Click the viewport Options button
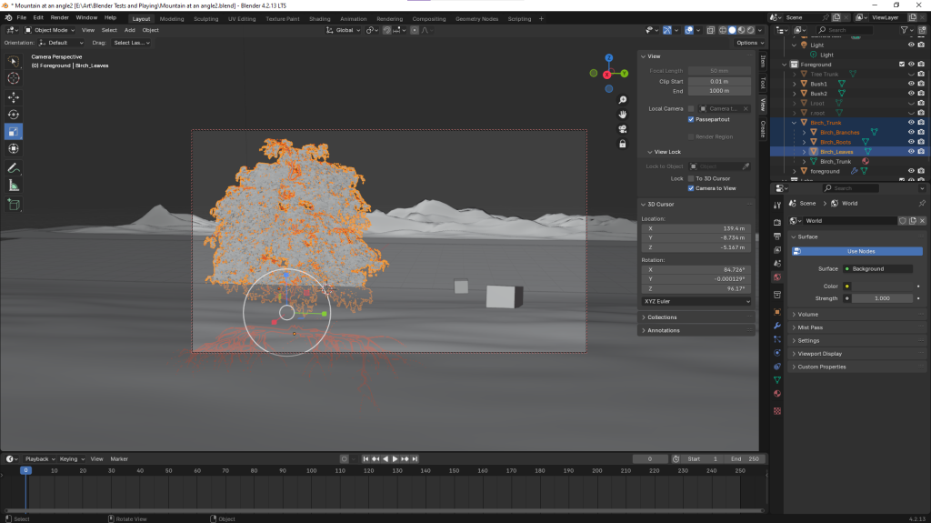 click(x=750, y=43)
